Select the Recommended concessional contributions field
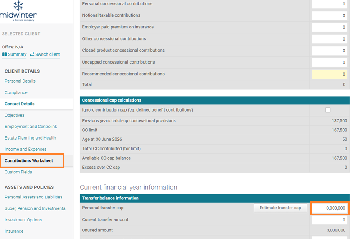The image size is (353, 239). [330, 74]
